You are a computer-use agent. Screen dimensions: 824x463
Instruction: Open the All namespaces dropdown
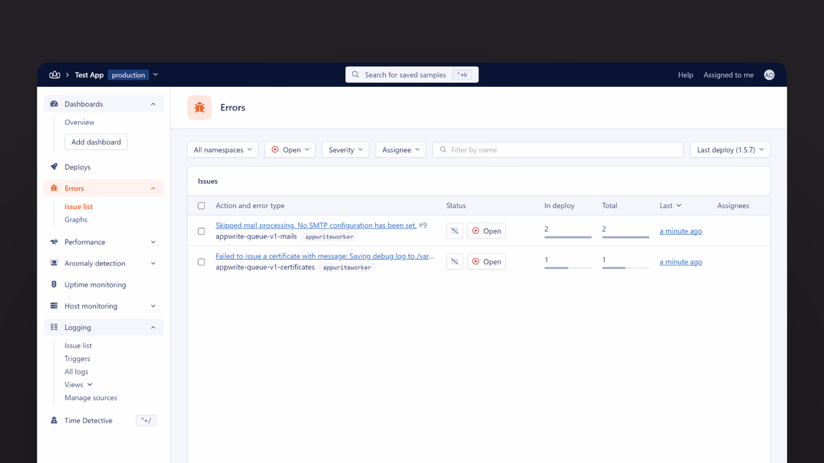(x=223, y=150)
